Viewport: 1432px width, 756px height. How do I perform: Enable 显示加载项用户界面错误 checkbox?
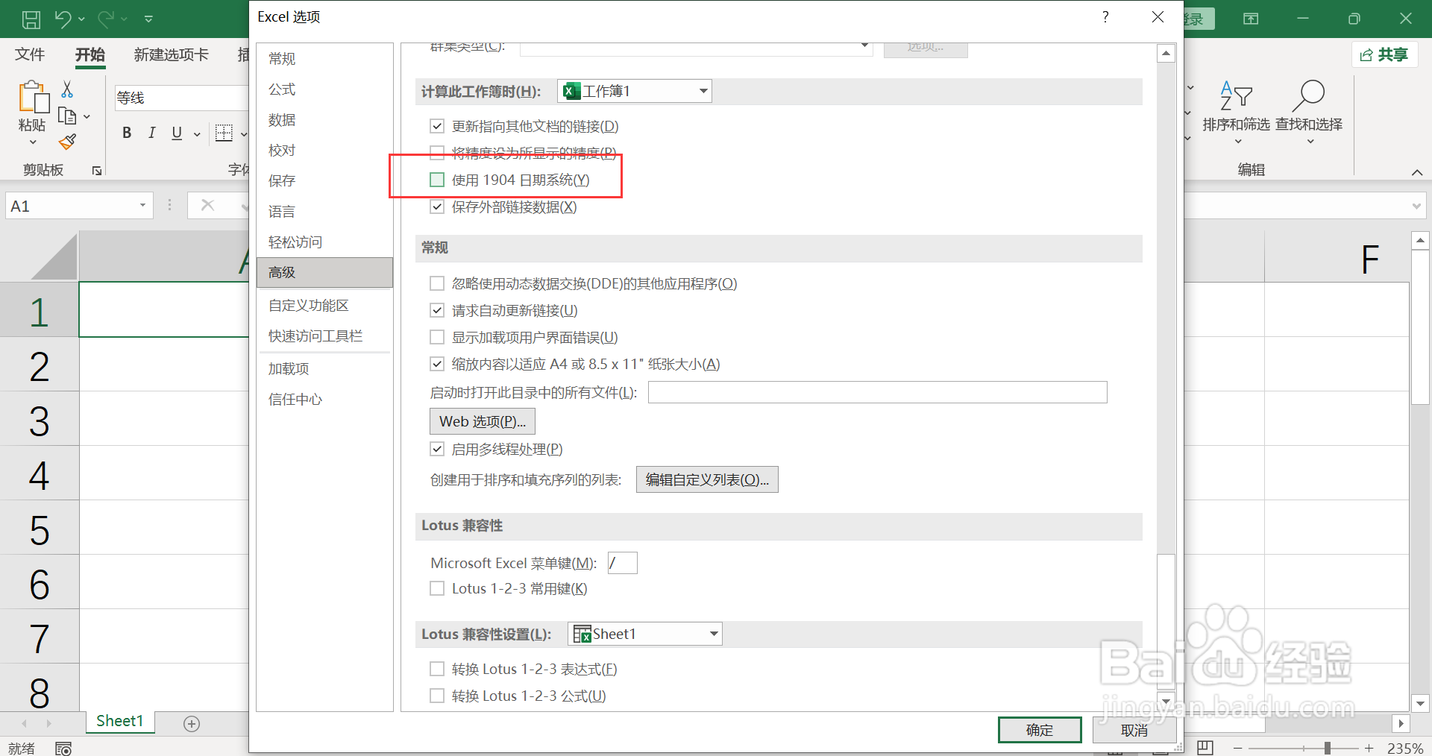437,337
